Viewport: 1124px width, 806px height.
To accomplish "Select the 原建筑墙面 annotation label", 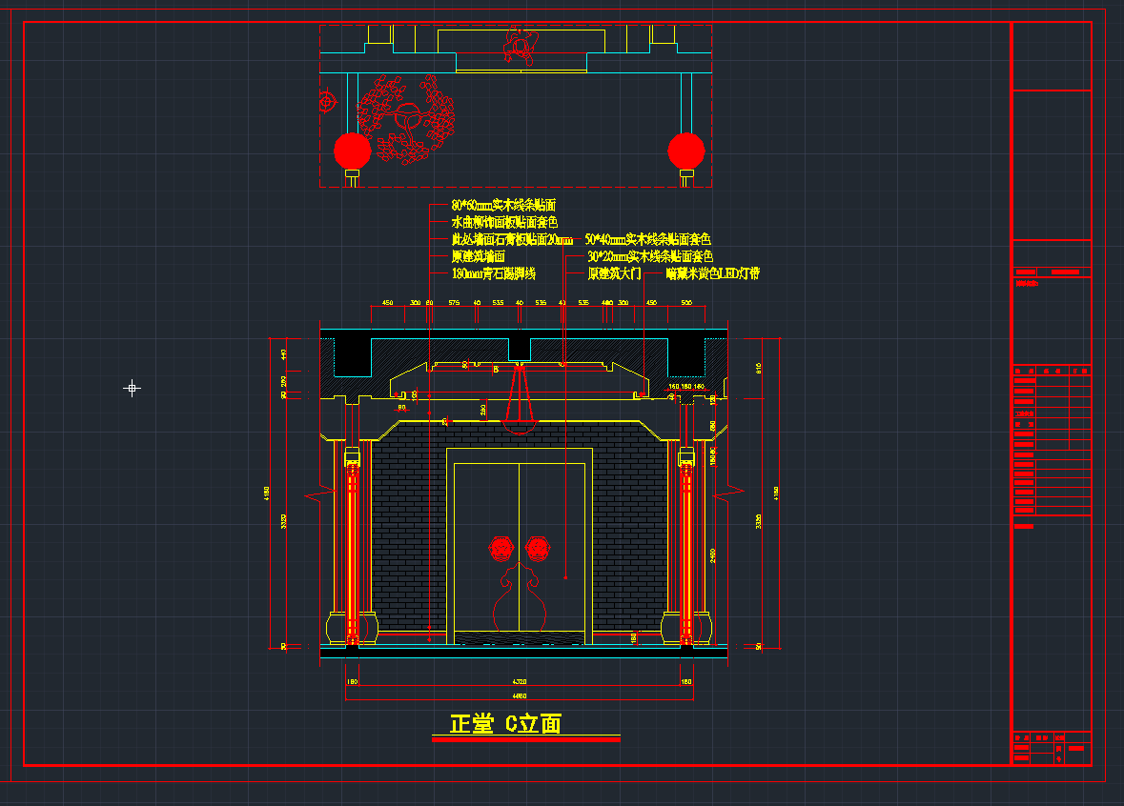I will coord(478,257).
